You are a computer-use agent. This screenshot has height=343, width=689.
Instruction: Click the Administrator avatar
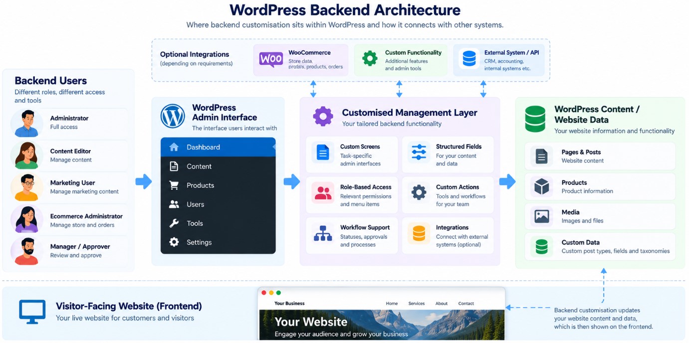click(26, 123)
